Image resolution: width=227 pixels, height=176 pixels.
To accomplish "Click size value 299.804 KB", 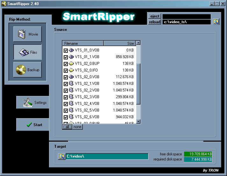I will (125, 97).
